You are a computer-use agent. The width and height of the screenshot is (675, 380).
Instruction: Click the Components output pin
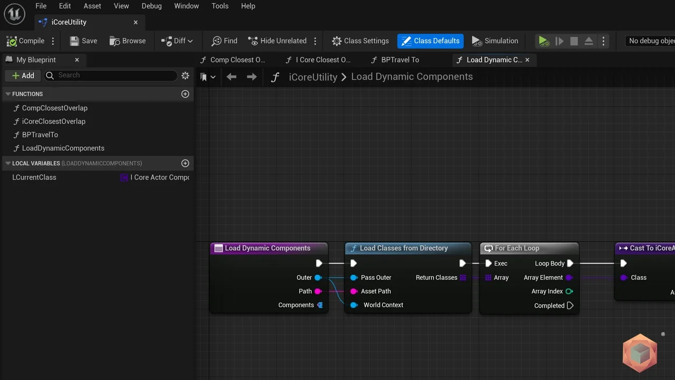click(320, 305)
